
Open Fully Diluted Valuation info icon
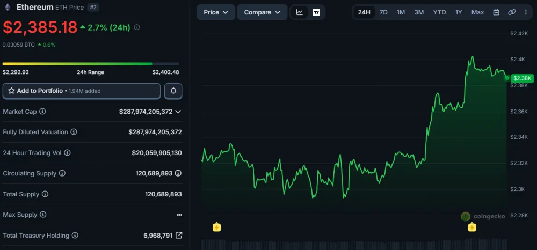[74, 132]
